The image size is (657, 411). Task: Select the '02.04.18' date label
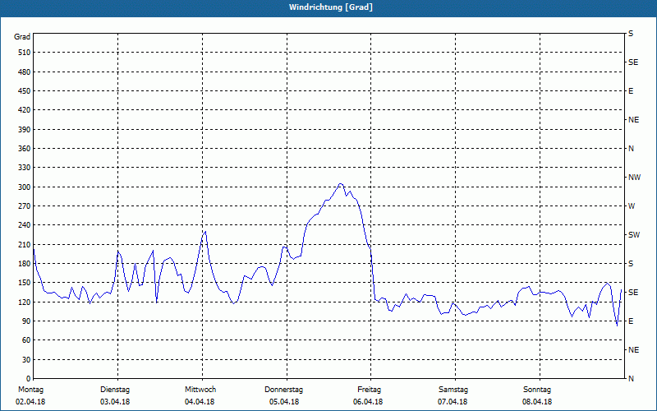[x=30, y=402]
